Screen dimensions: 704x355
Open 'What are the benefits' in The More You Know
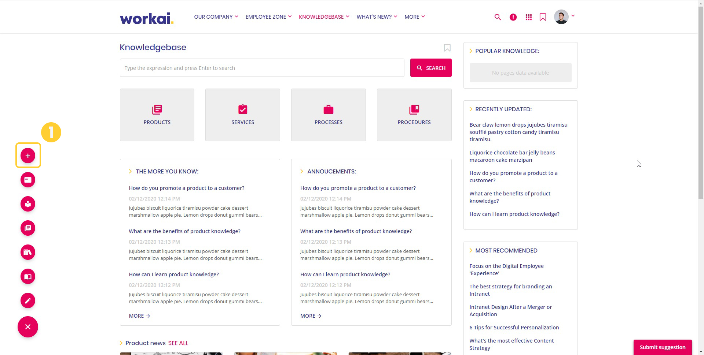point(184,231)
